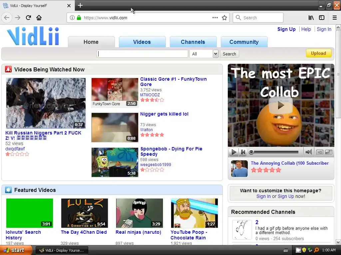Open the Windows start menu

coord(16,250)
